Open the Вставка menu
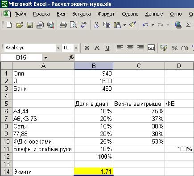Viewport: 194px width, 176px height. pyautogui.click(x=82, y=14)
